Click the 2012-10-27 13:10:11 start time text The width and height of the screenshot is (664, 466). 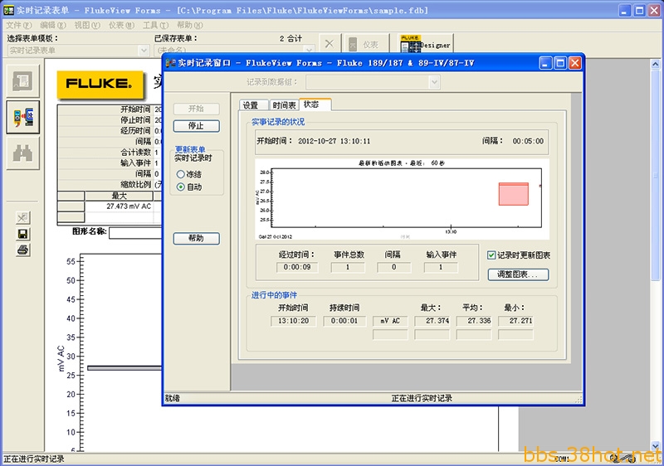click(334, 141)
